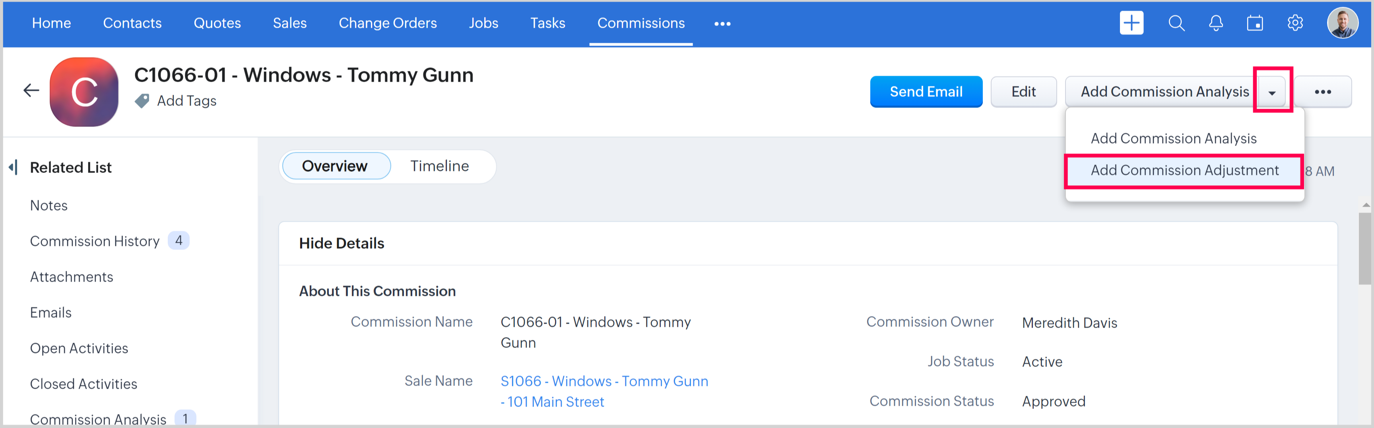This screenshot has width=1374, height=428.
Task: Collapse the Related List sidebar
Action: [14, 167]
